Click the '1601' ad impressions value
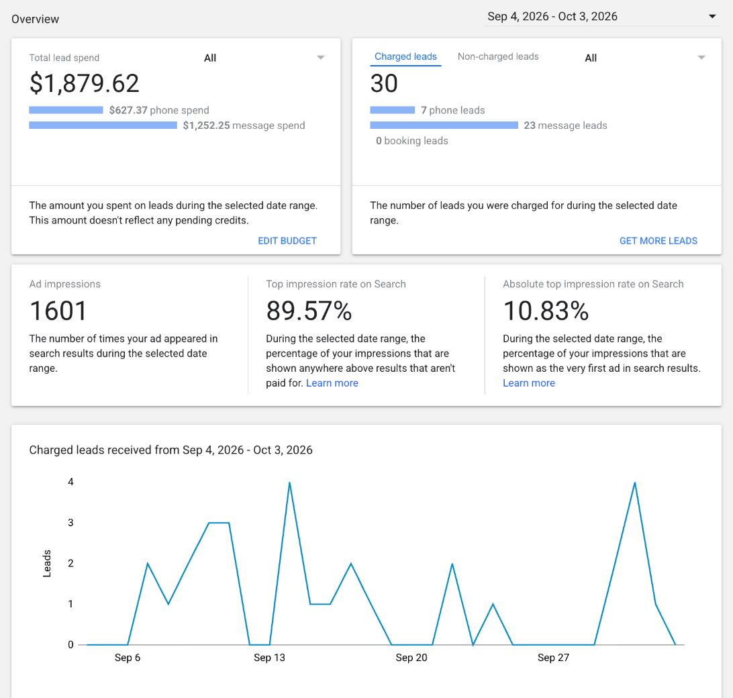 [x=58, y=311]
